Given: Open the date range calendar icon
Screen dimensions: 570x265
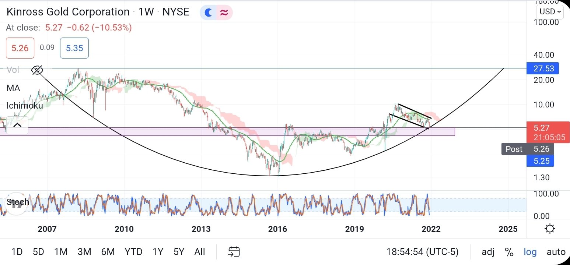Looking at the screenshot, I should tap(234, 252).
